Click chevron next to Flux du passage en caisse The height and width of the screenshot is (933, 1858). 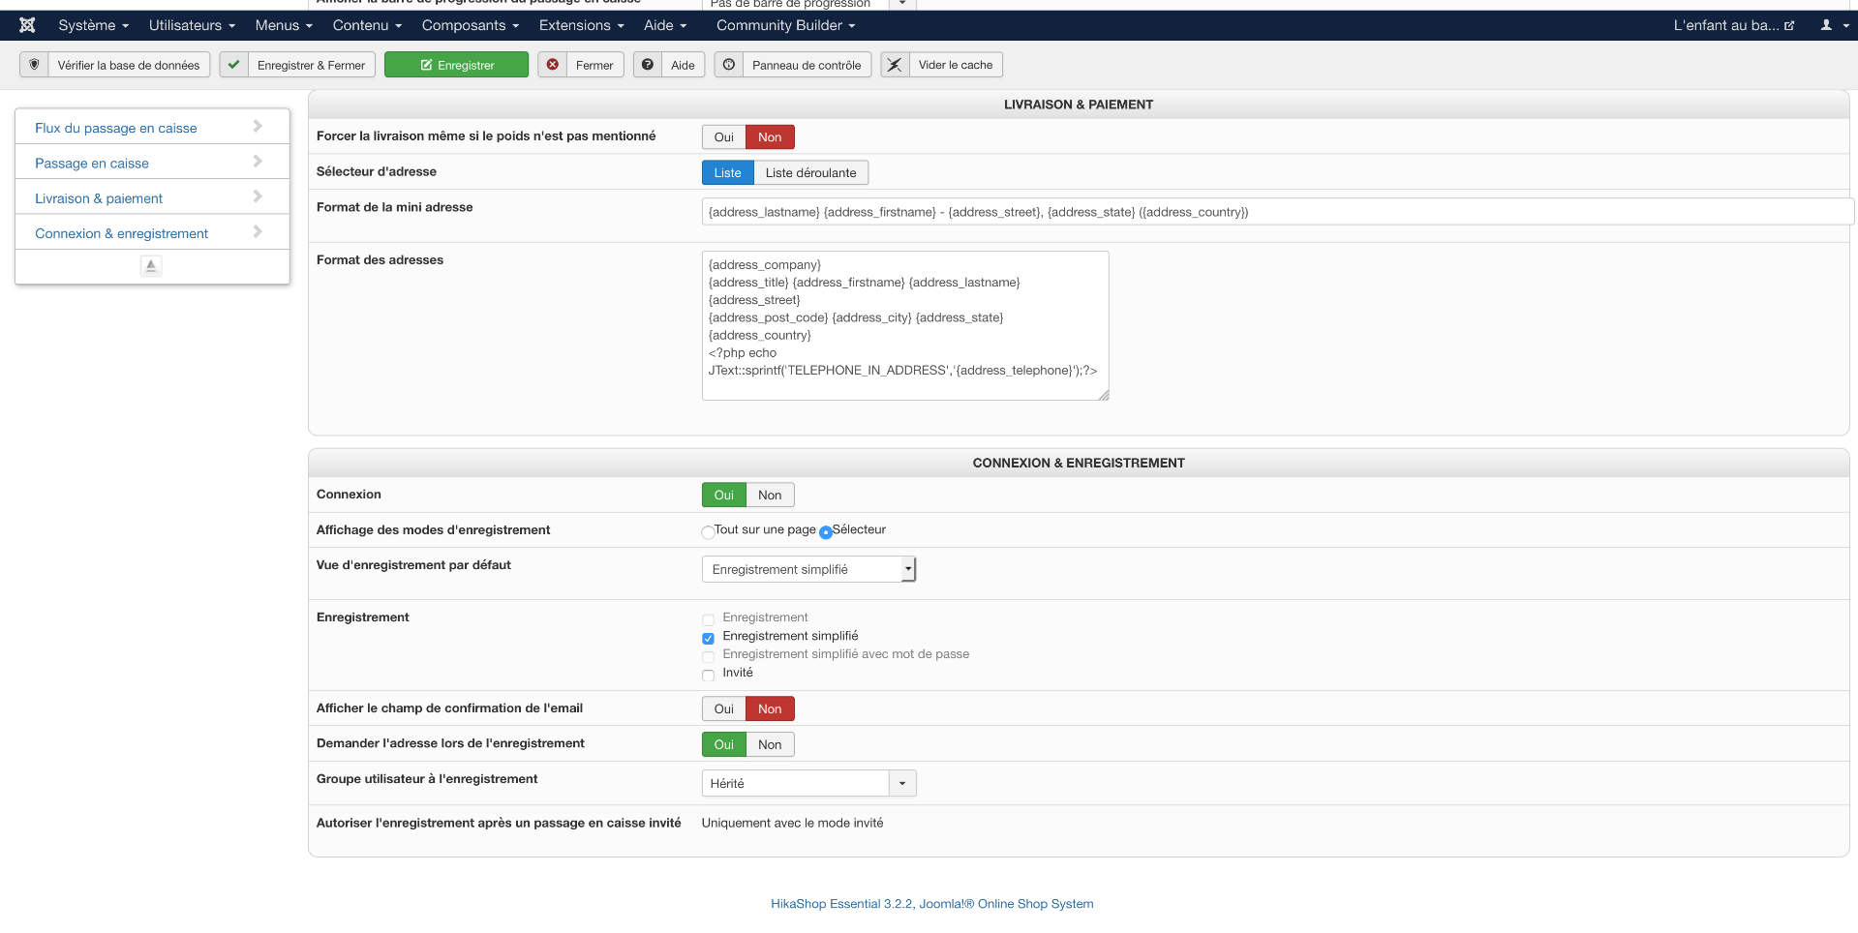(258, 126)
